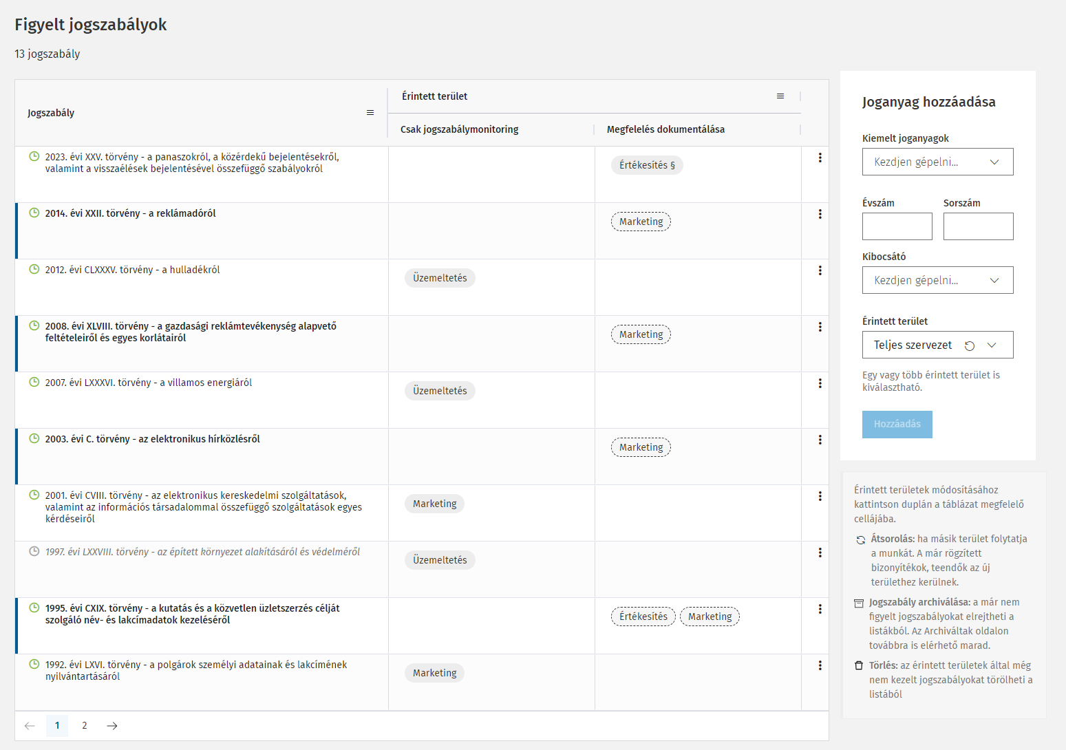The image size is (1066, 750).
Task: Click the Értékesítés § tag in first row
Action: click(x=646, y=165)
